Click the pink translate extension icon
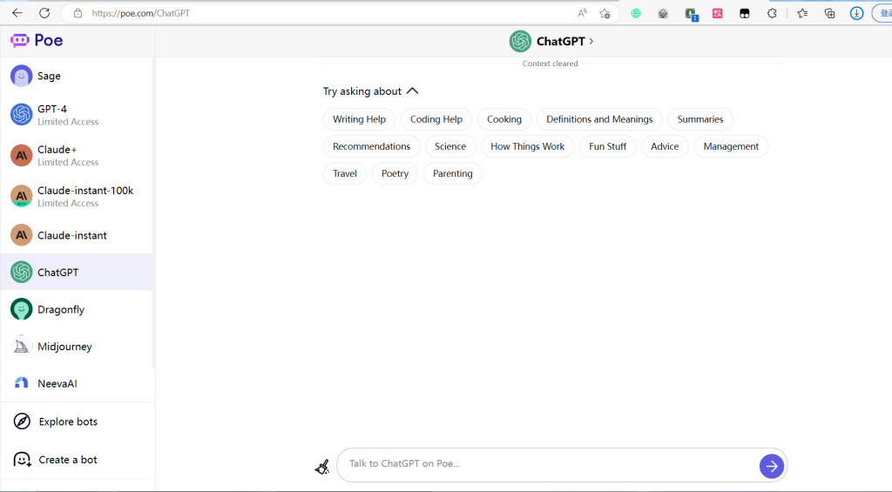 click(718, 13)
